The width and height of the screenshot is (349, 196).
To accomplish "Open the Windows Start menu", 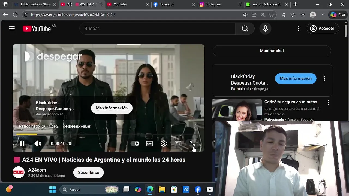I will (x=52, y=189).
